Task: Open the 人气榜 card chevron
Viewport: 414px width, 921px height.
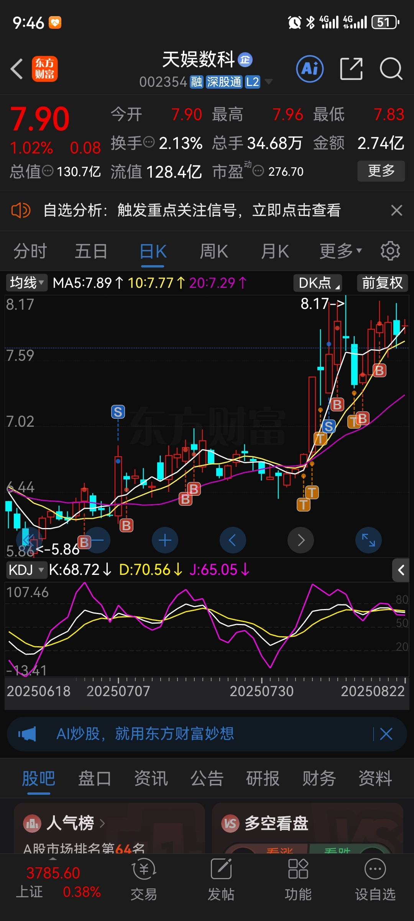Action: click(x=102, y=823)
